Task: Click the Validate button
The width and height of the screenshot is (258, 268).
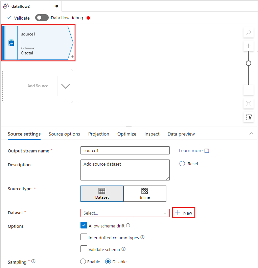Action: 18,18
